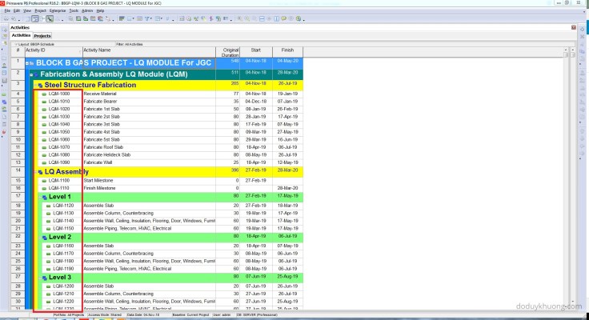
Task: Click the pressed arrow-pointer toolbar icon
Action: pyautogui.click(x=50, y=18)
